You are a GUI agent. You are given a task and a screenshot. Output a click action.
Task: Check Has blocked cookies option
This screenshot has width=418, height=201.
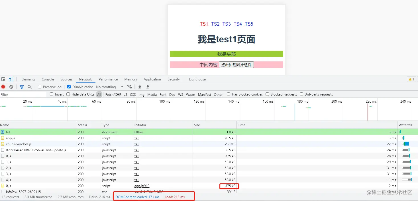pyautogui.click(x=229, y=94)
